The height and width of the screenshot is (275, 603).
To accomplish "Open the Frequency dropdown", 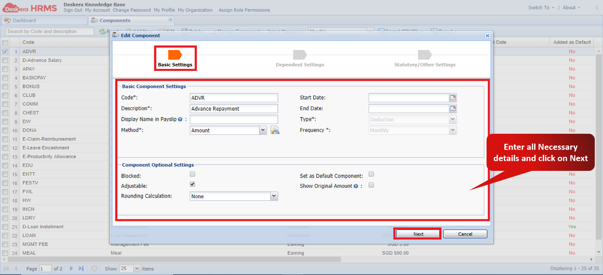I will (453, 130).
